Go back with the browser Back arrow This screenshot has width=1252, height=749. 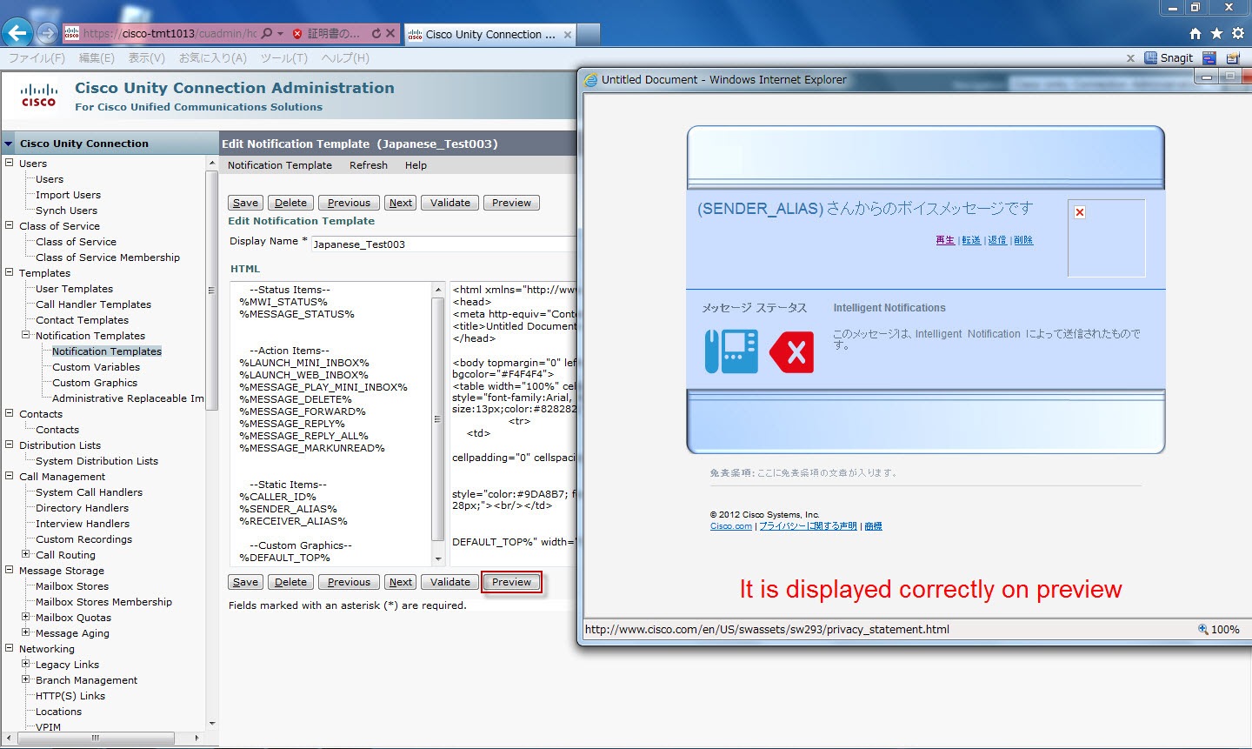coord(17,34)
